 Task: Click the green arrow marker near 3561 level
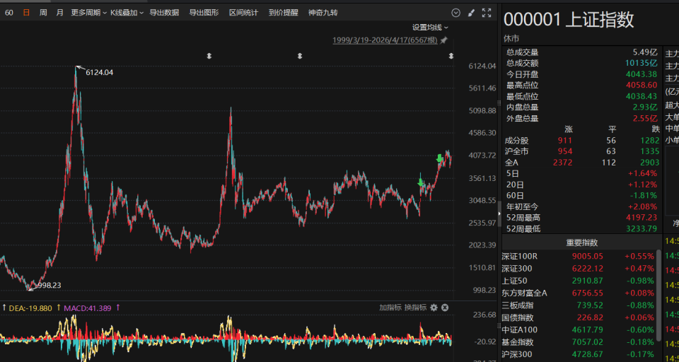point(420,182)
